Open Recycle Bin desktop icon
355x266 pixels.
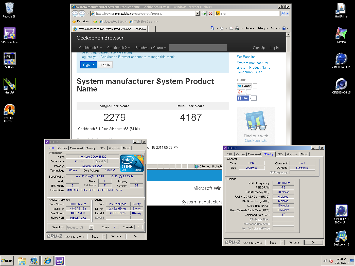pyautogui.click(x=9, y=10)
